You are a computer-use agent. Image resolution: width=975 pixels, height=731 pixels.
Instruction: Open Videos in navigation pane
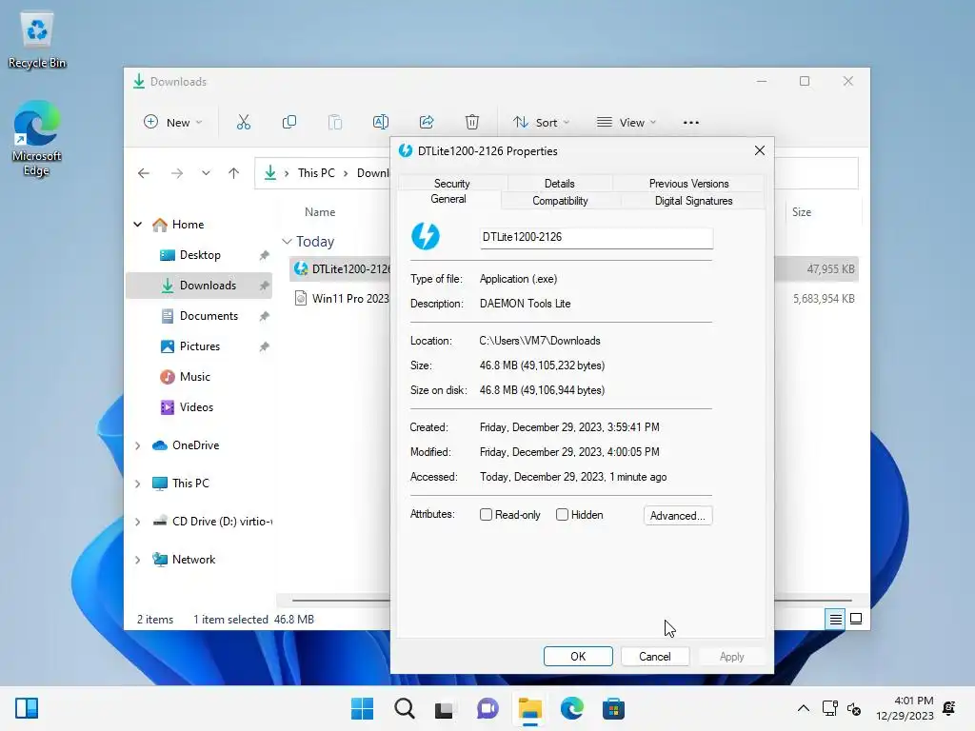[196, 407]
